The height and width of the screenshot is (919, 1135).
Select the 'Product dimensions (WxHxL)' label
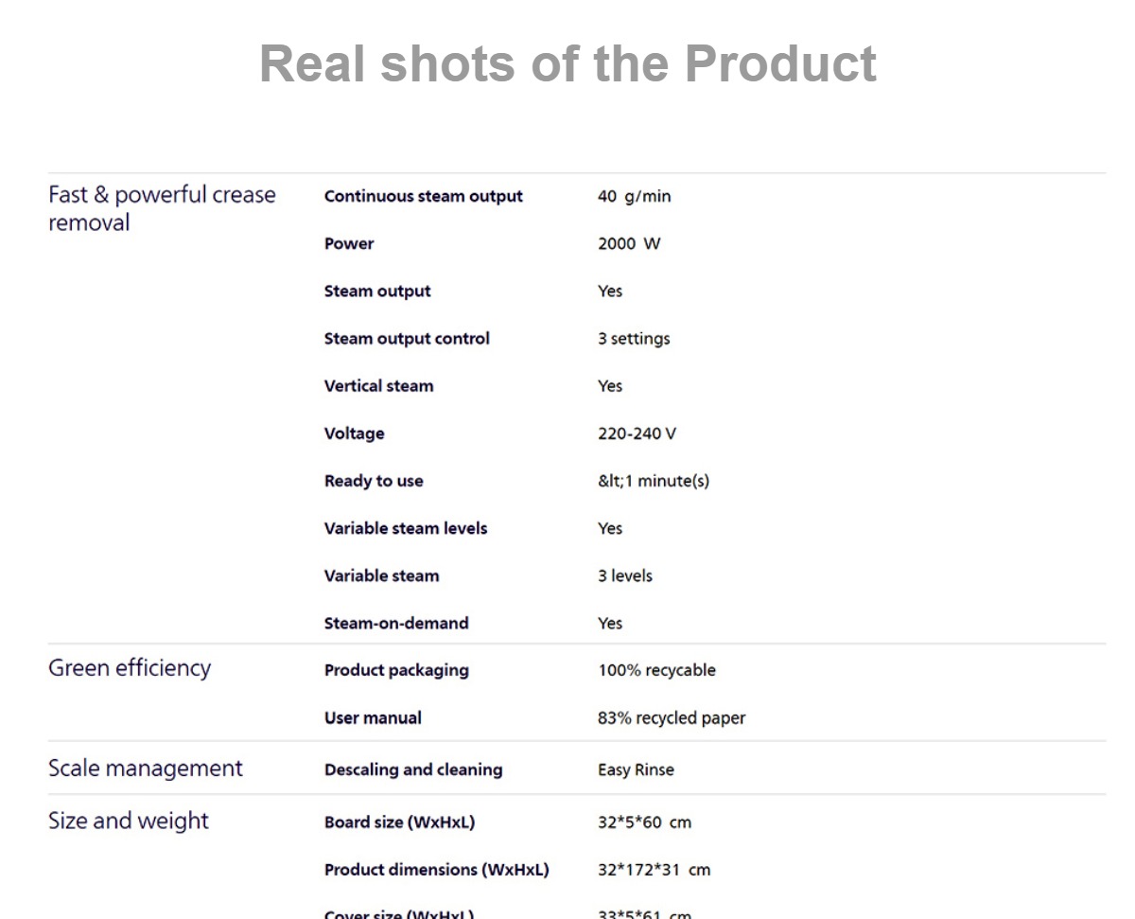[x=436, y=869]
